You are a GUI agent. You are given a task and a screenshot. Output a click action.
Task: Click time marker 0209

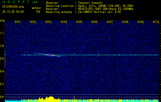140,22
